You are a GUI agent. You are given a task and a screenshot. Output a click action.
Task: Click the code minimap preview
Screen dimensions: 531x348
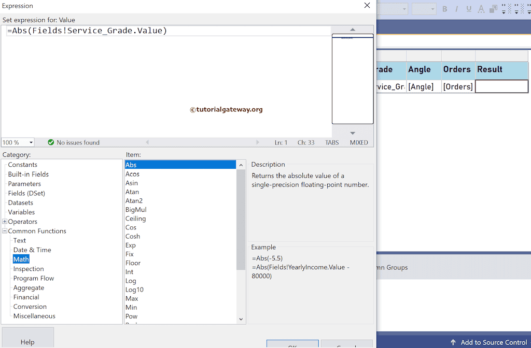(353, 79)
